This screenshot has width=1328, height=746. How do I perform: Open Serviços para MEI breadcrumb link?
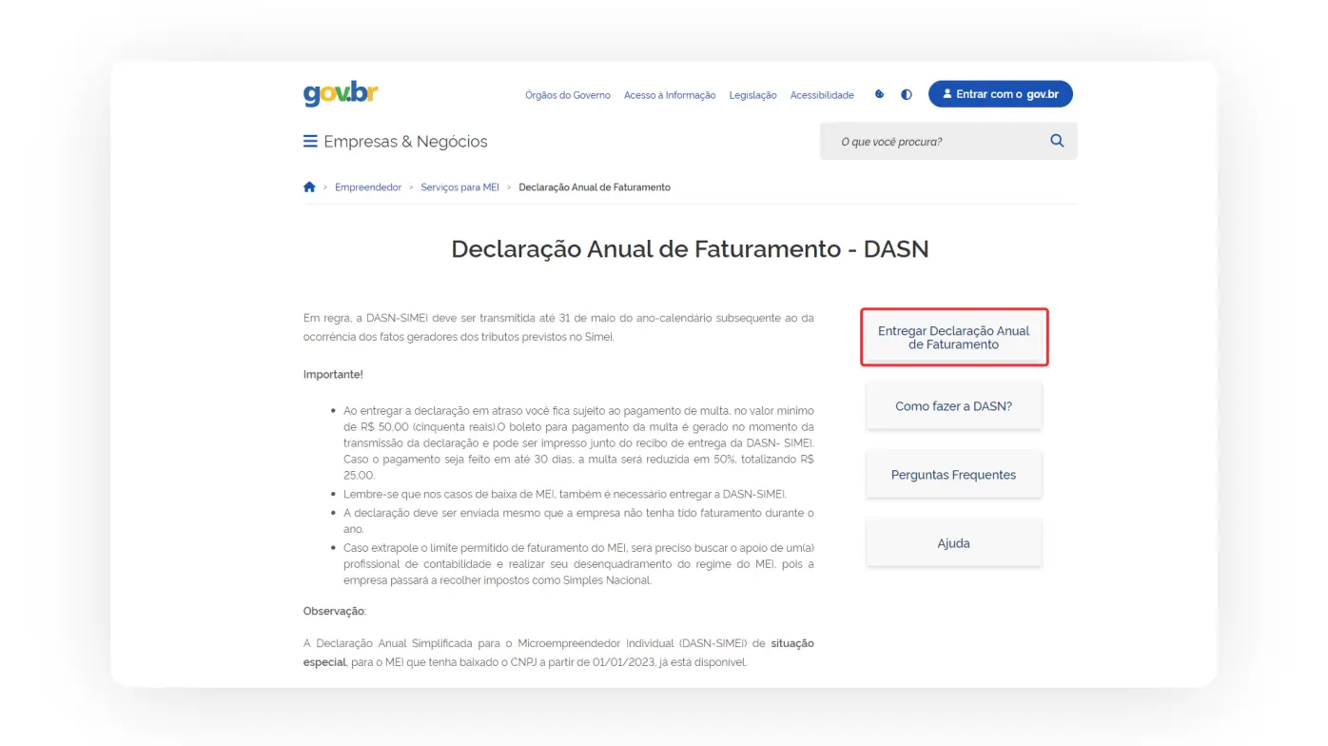click(x=460, y=186)
